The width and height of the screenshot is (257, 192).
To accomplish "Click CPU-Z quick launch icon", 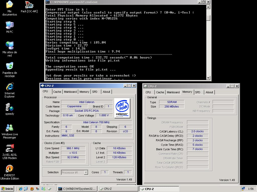I will coord(49,189).
